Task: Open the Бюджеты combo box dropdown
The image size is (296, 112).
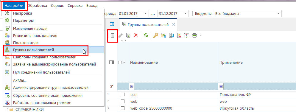Action: [x=278, y=14]
